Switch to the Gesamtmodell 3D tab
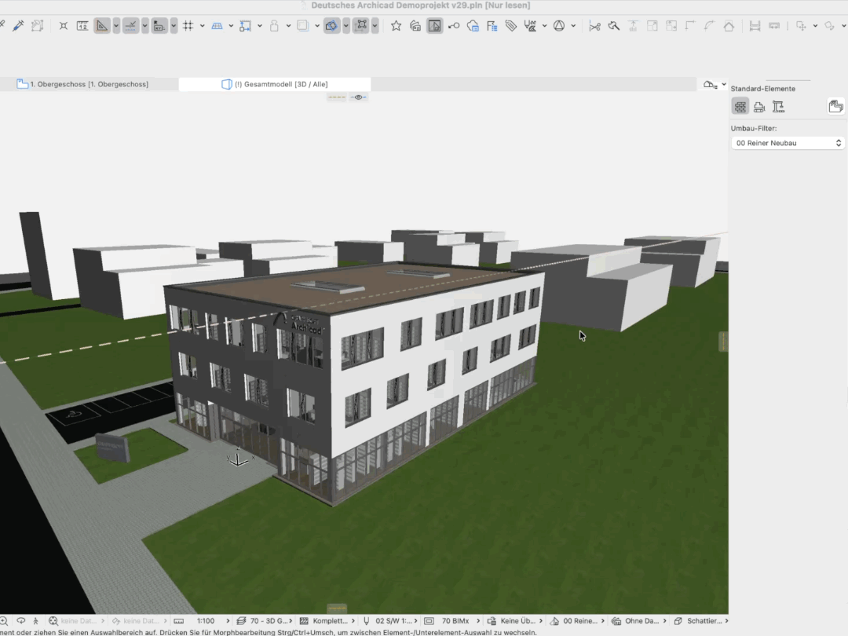 point(275,84)
